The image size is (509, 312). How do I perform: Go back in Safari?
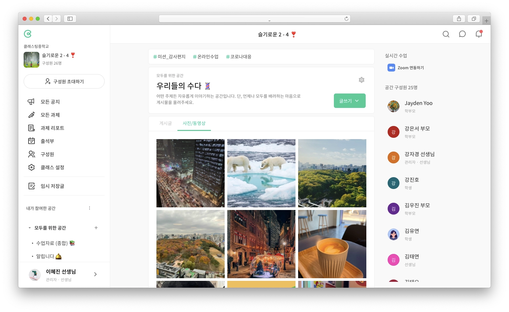coord(48,19)
